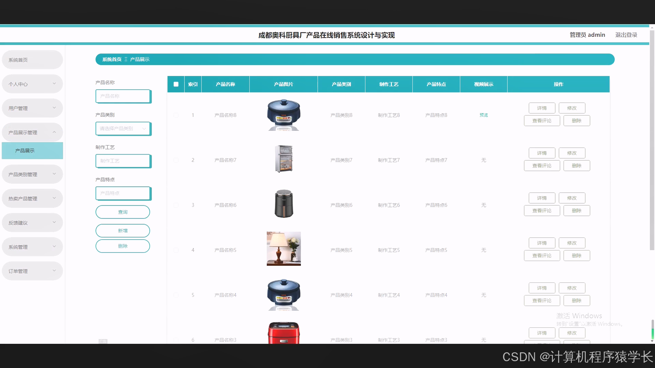Select the 产品展示 submenu item
655x368 pixels.
click(x=32, y=151)
